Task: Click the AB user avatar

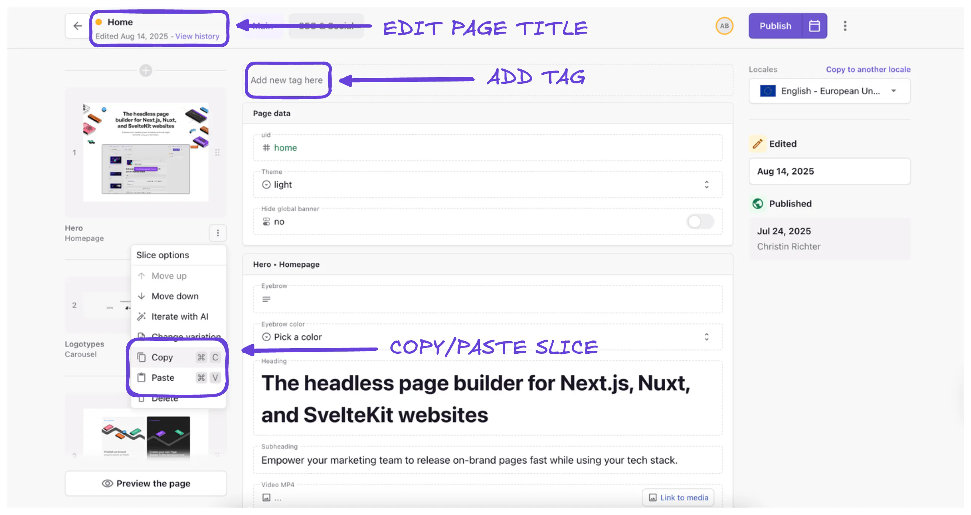Action: 724,26
